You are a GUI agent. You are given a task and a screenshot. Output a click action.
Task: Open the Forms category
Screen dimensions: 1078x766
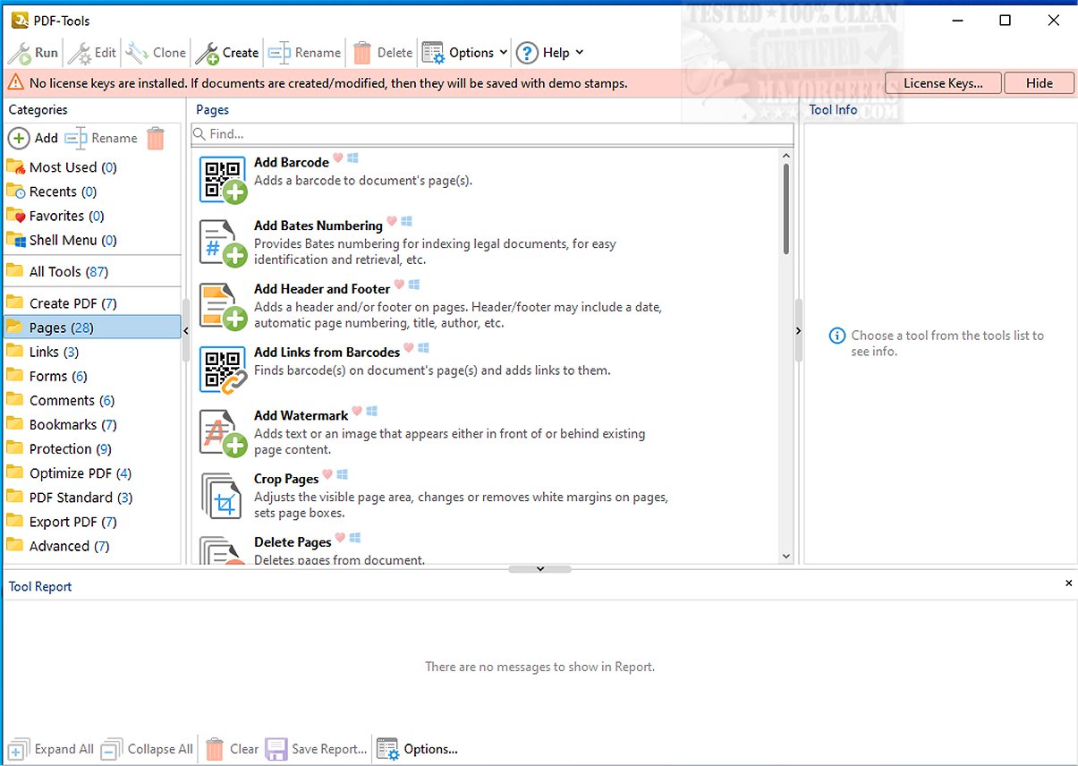[x=91, y=376]
